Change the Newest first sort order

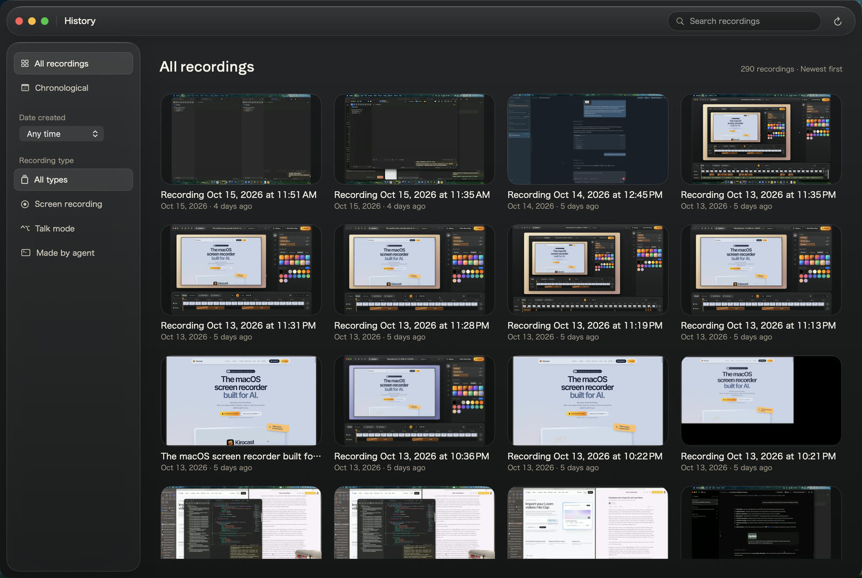821,69
